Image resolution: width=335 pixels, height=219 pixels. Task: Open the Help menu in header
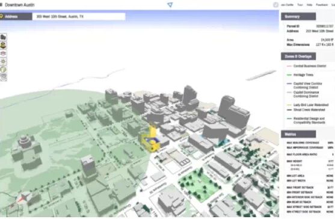[309, 5]
